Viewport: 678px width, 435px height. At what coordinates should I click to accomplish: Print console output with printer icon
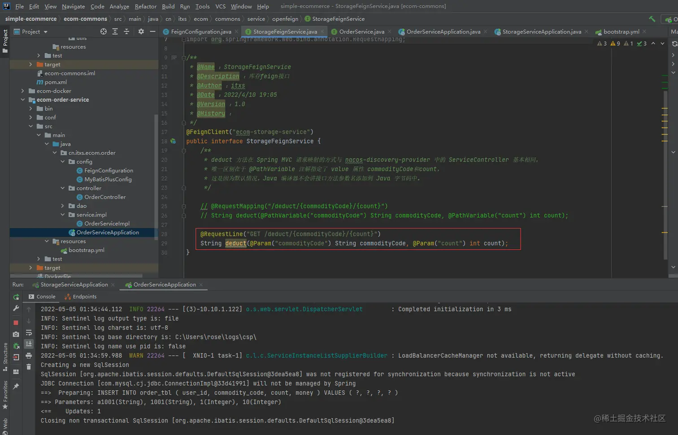coord(29,356)
